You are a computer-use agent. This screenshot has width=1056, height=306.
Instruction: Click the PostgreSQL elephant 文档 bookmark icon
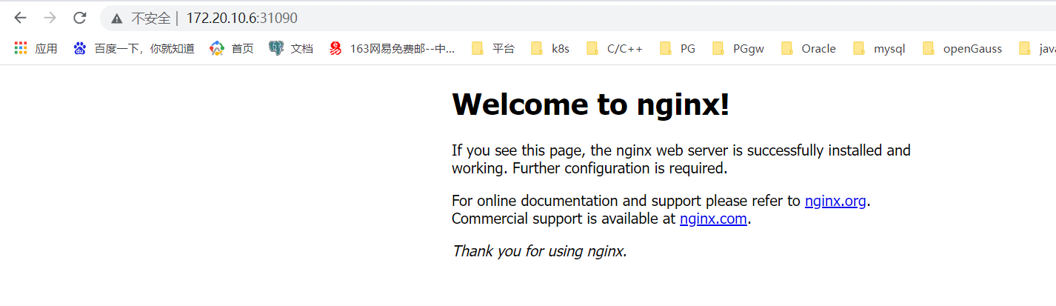pyautogui.click(x=276, y=48)
